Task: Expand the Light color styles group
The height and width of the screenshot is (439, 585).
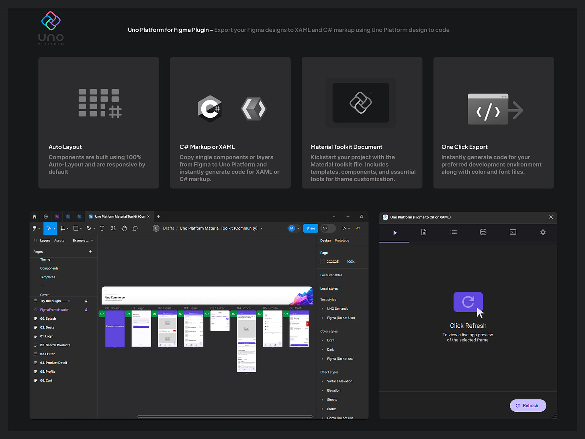Action: point(323,340)
